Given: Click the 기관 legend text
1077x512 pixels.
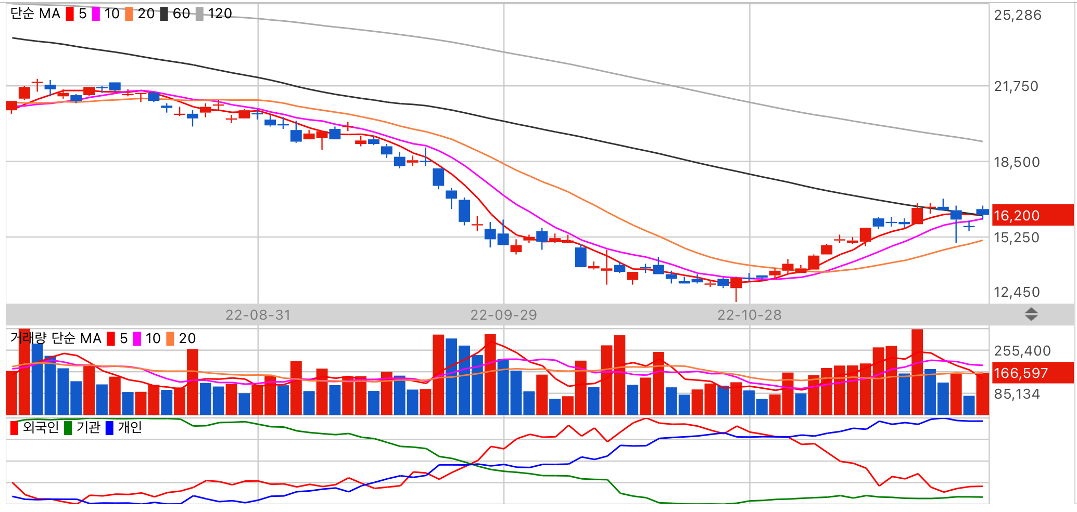Looking at the screenshot, I should coord(88,427).
